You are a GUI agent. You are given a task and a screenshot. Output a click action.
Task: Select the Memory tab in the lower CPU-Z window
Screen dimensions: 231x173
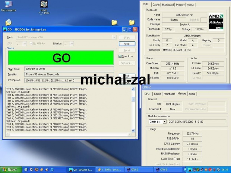pyautogui.click(x=182, y=93)
